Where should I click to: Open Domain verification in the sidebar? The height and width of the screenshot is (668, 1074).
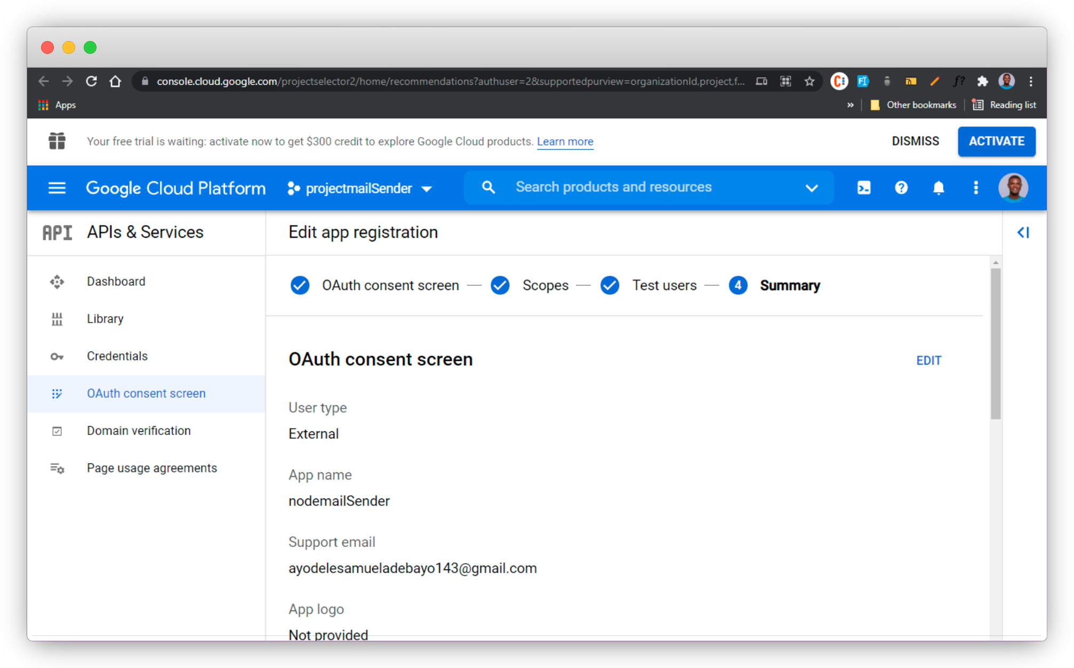point(146,431)
